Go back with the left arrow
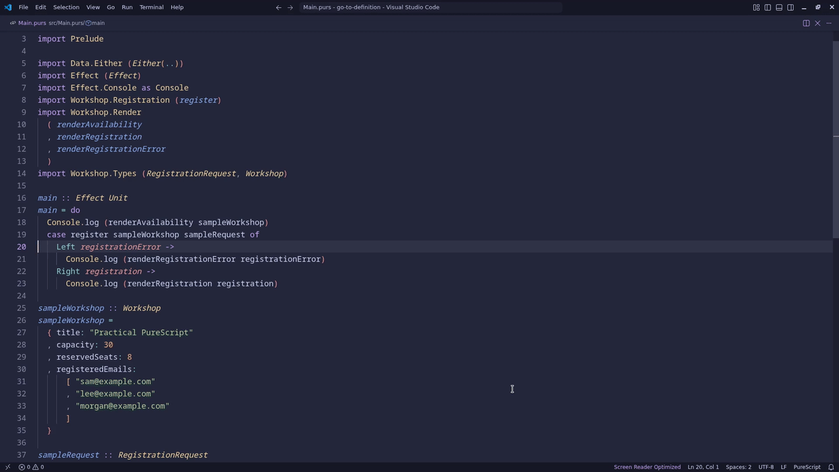The height and width of the screenshot is (472, 839). coord(279,7)
